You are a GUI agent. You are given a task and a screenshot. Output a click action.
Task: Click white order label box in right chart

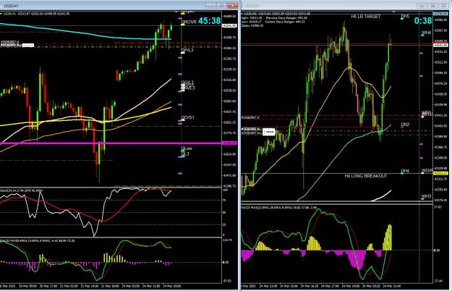[269, 132]
